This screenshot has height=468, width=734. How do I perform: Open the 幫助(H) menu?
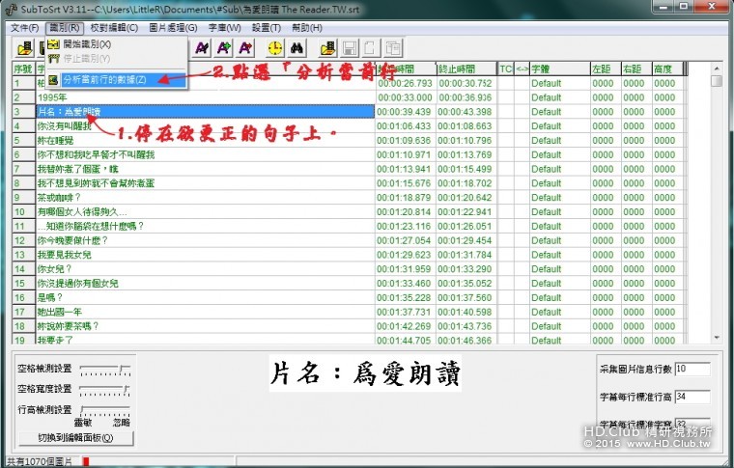307,28
